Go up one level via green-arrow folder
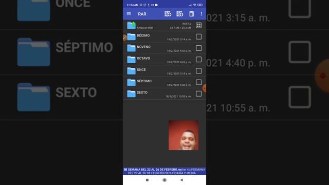The height and width of the screenshot is (185, 329). (x=132, y=25)
